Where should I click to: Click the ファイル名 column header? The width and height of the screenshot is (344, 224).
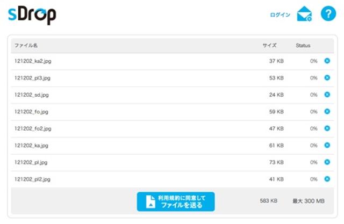[x=26, y=46]
